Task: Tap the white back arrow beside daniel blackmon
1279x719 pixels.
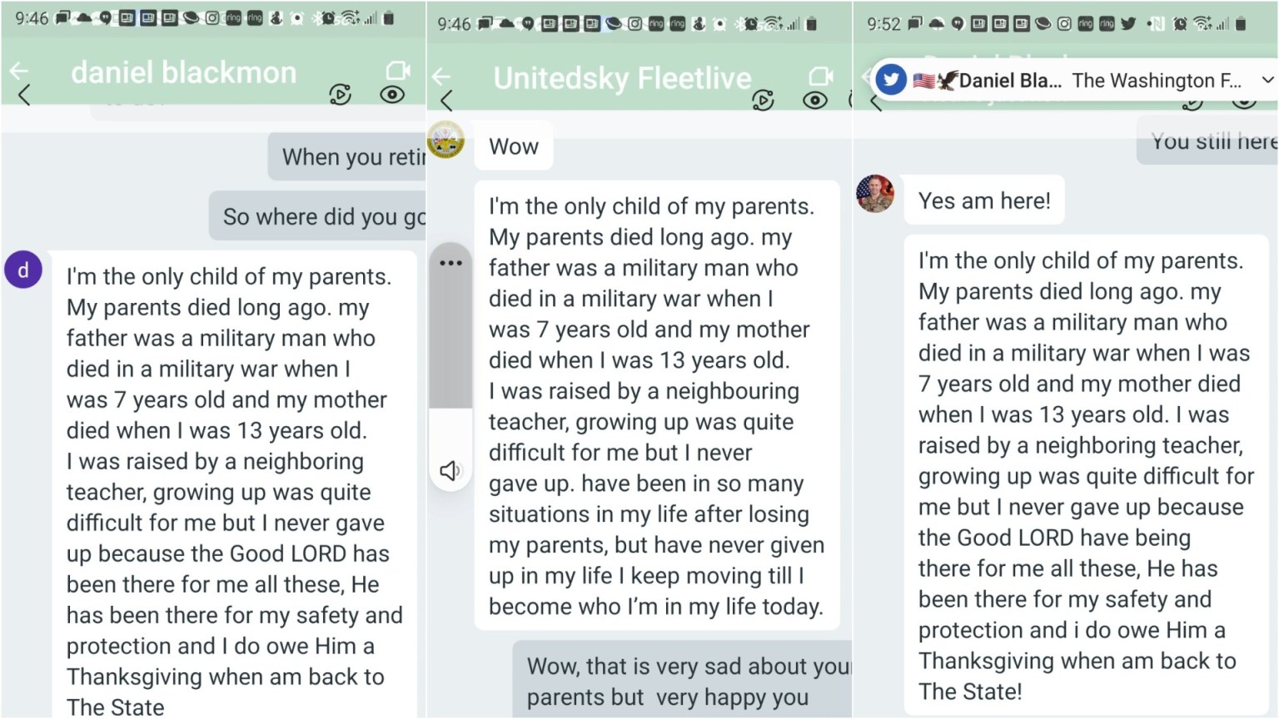Action: pos(18,72)
